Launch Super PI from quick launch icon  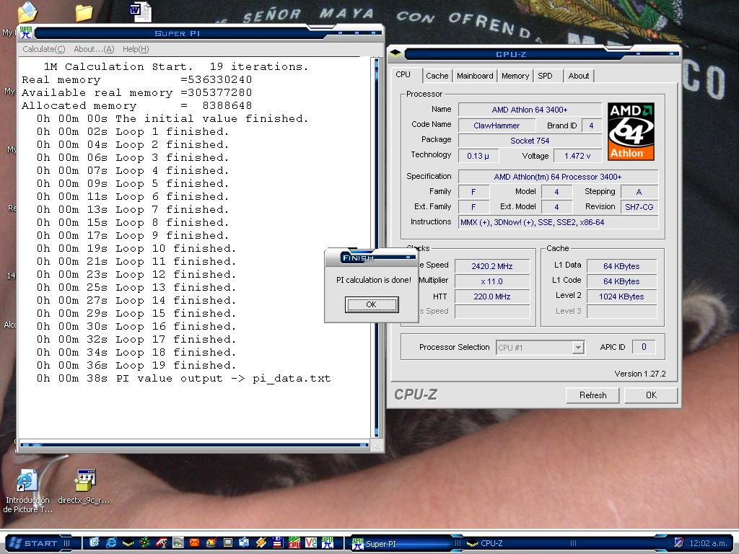pyautogui.click(x=328, y=542)
